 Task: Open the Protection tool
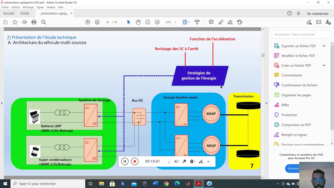coord(289,115)
